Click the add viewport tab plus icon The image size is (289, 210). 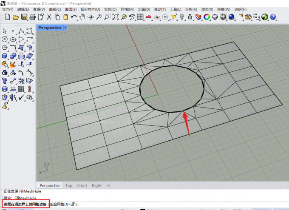(108, 185)
